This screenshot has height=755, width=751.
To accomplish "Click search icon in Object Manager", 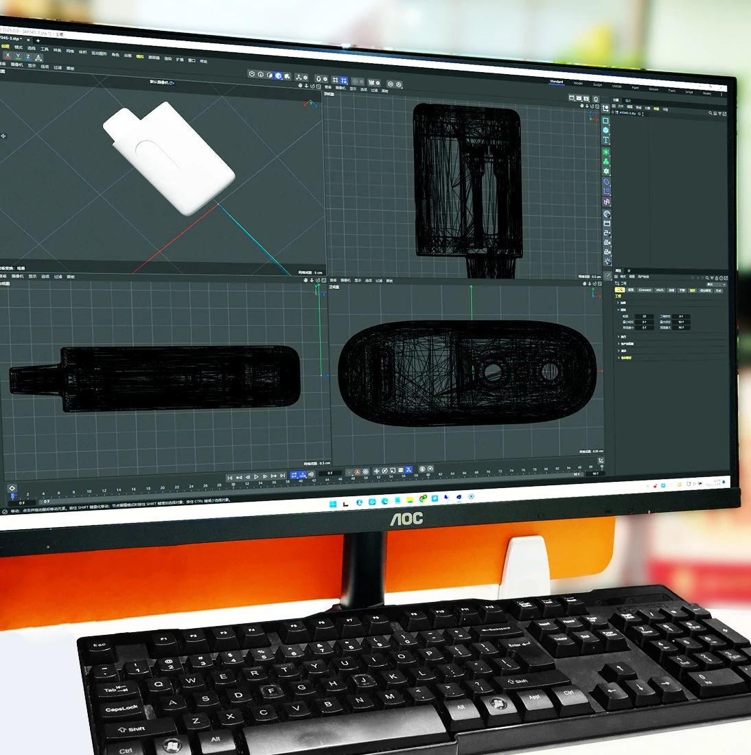I will click(710, 113).
